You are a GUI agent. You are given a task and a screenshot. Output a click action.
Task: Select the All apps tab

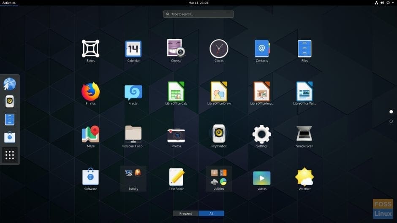212,213
